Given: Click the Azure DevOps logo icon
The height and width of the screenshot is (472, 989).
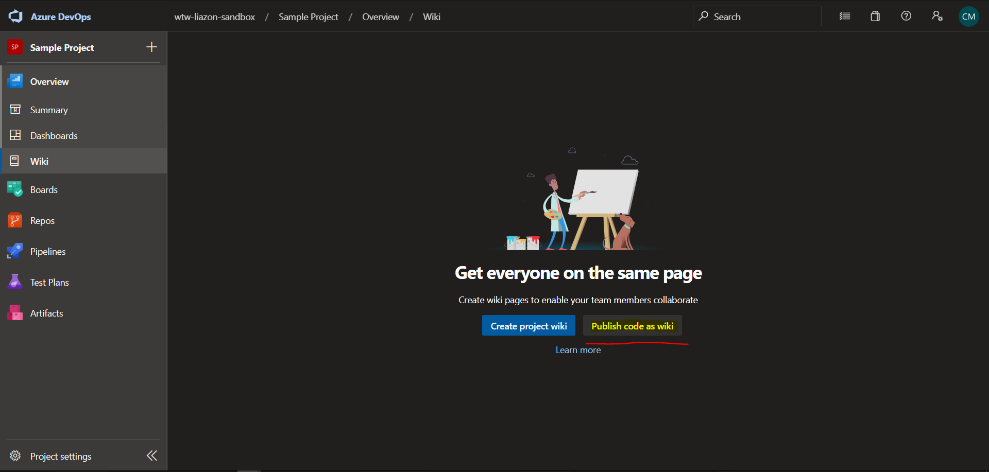Looking at the screenshot, I should [x=15, y=16].
